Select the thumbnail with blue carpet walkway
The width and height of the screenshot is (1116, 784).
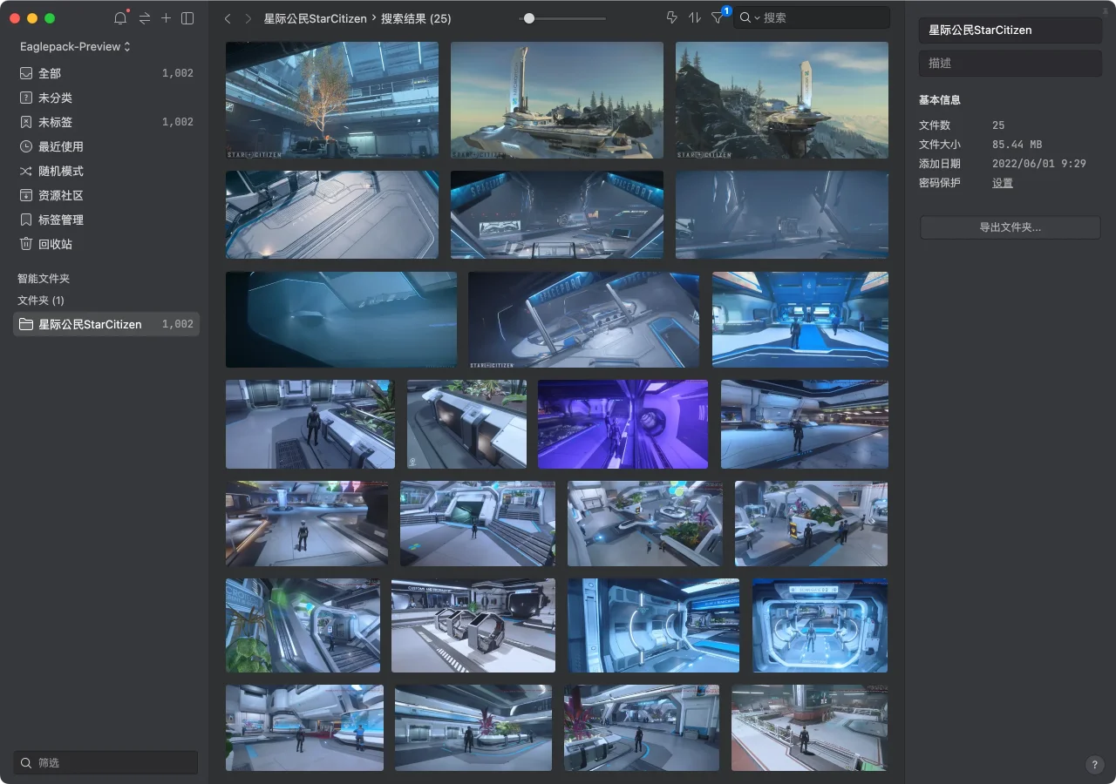800,320
